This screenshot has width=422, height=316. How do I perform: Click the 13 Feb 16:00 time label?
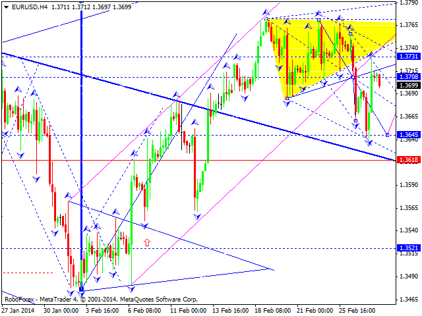coord(231,310)
